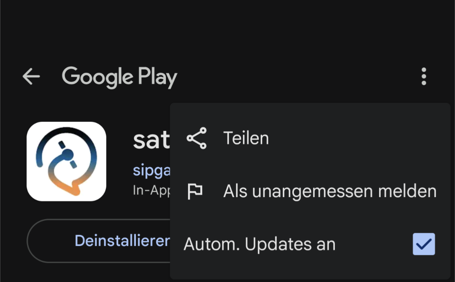Toggle the 'Autom. Updates an' label
This screenshot has height=282, width=455.
pos(259,245)
